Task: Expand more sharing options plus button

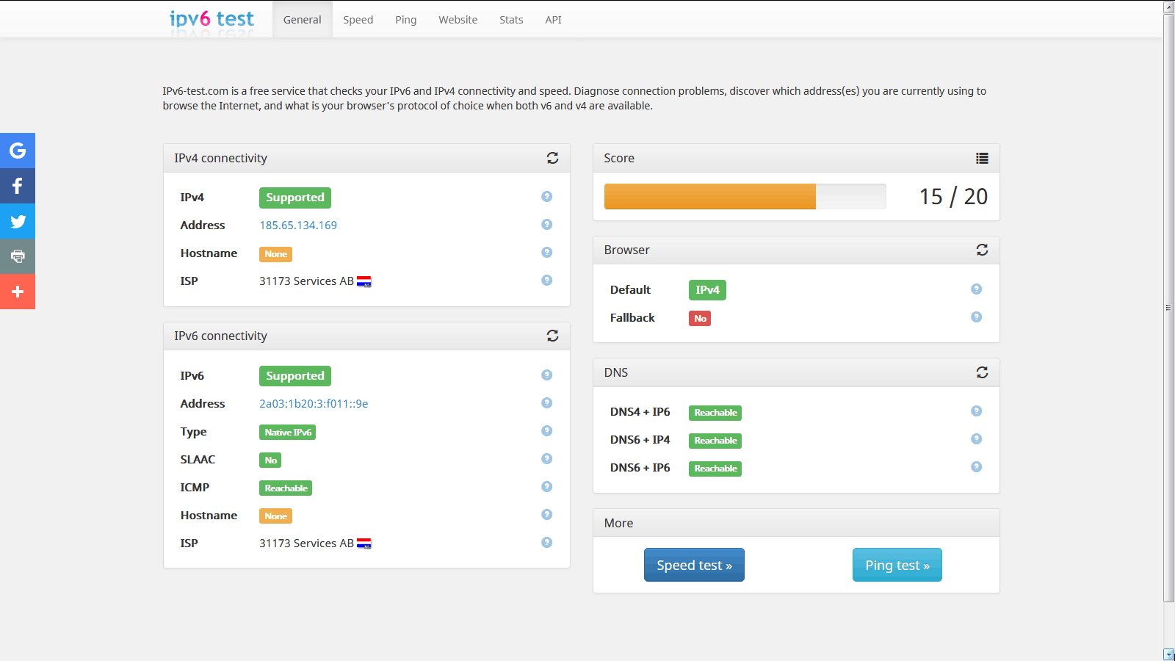Action: (x=18, y=292)
